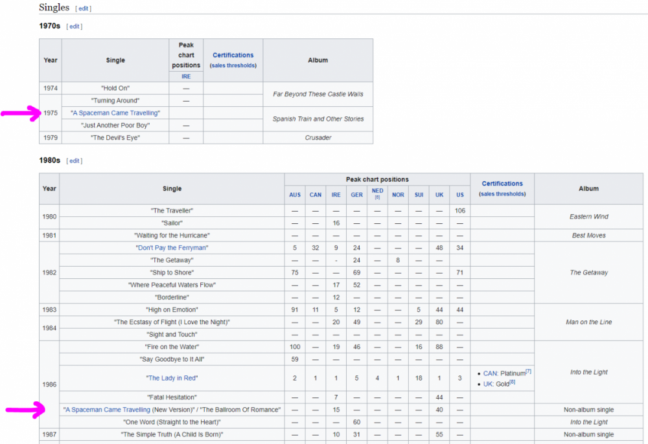
Task: Click UK link beside Gold certification
Action: click(x=488, y=383)
